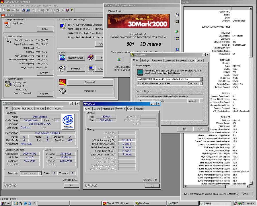The height and width of the screenshot is (206, 257).
Task: Click OK in the left CPU-Z window
Action: (71, 186)
